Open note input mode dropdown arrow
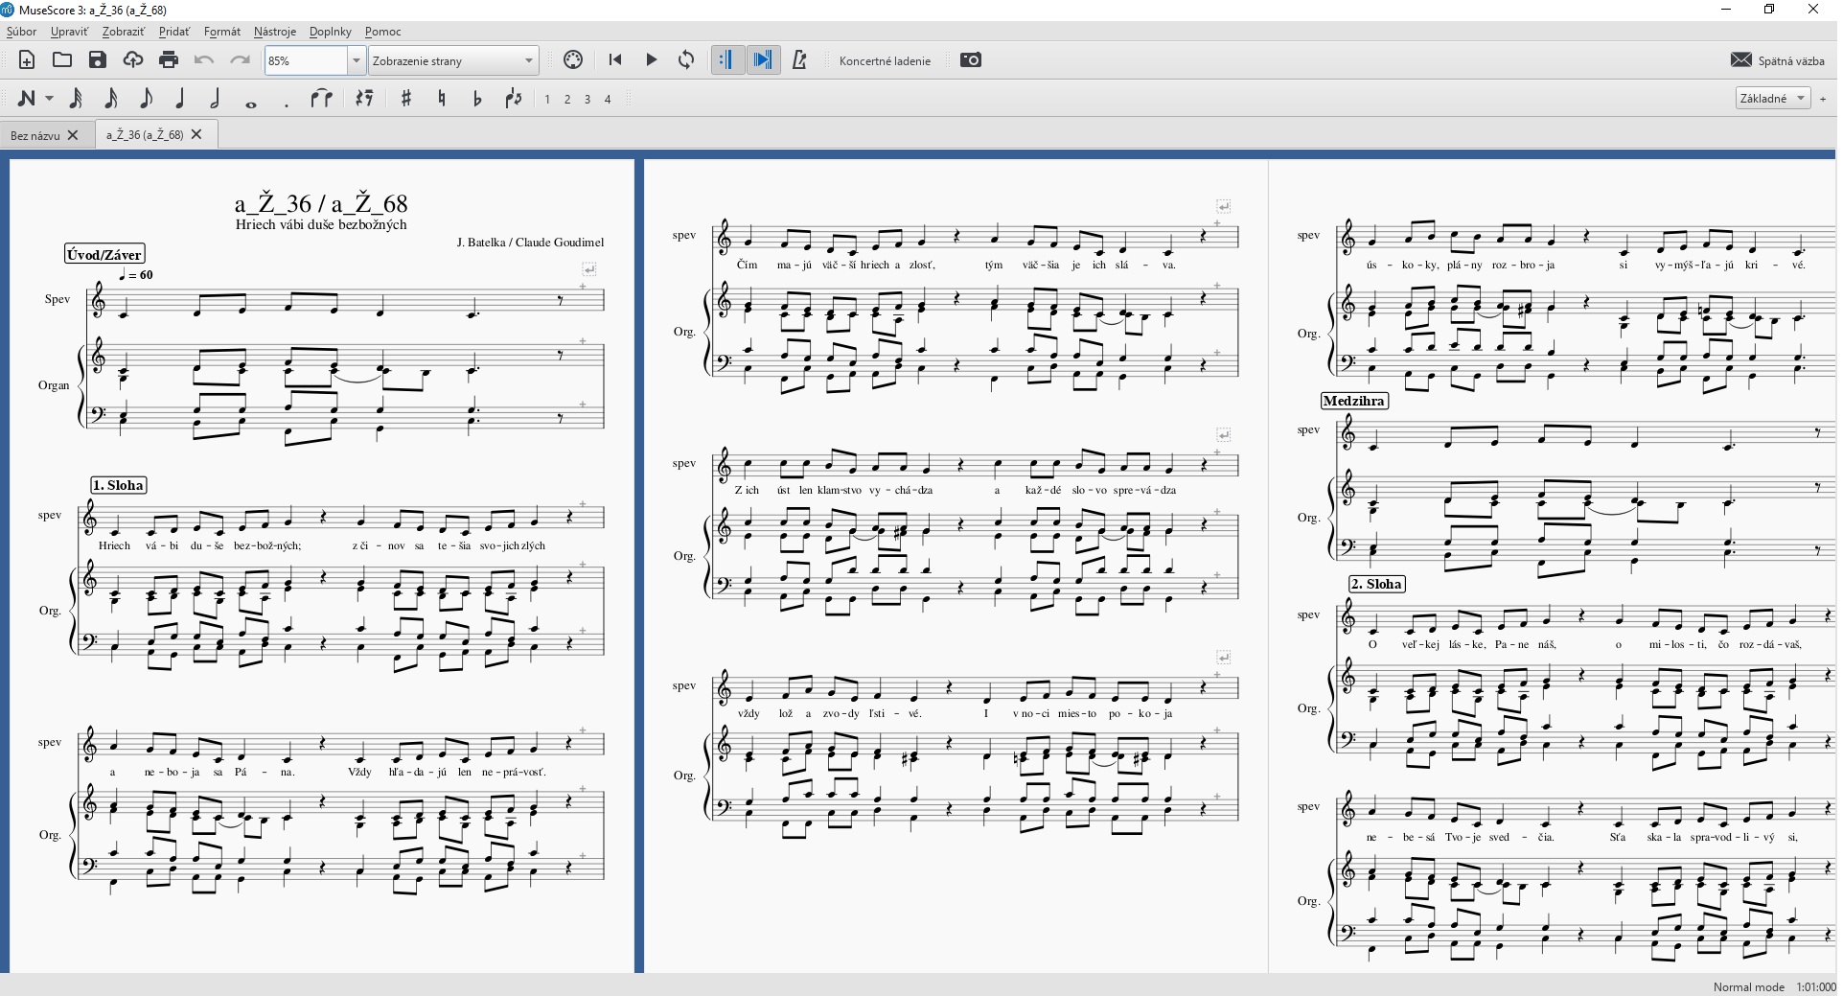1843x996 pixels. pos(49,99)
